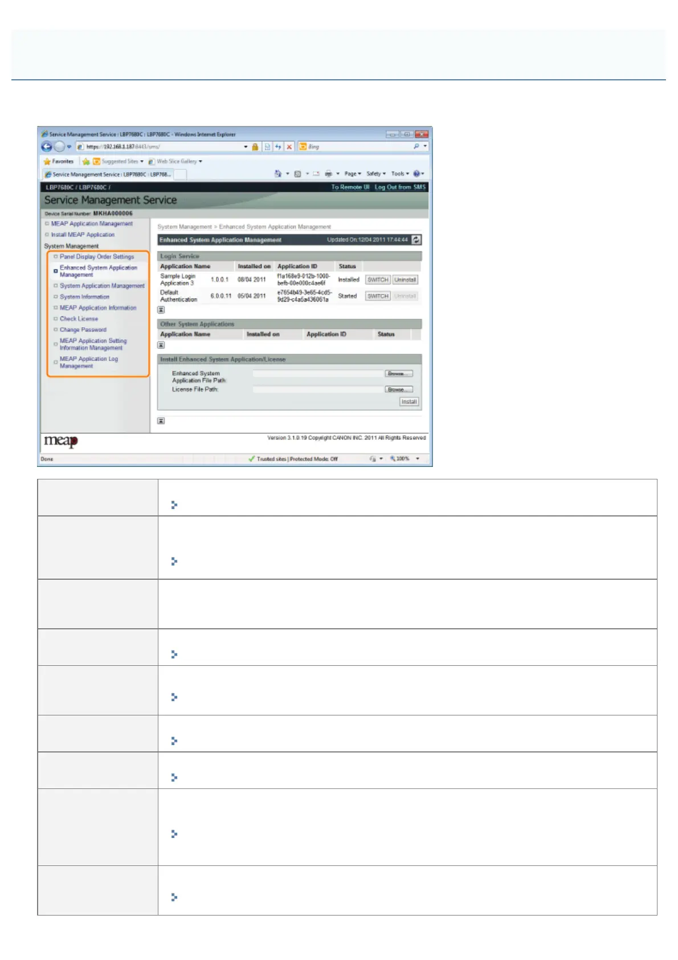The height and width of the screenshot is (960, 678).
Task: Click the Compatibility View page icon
Action: tap(267, 147)
